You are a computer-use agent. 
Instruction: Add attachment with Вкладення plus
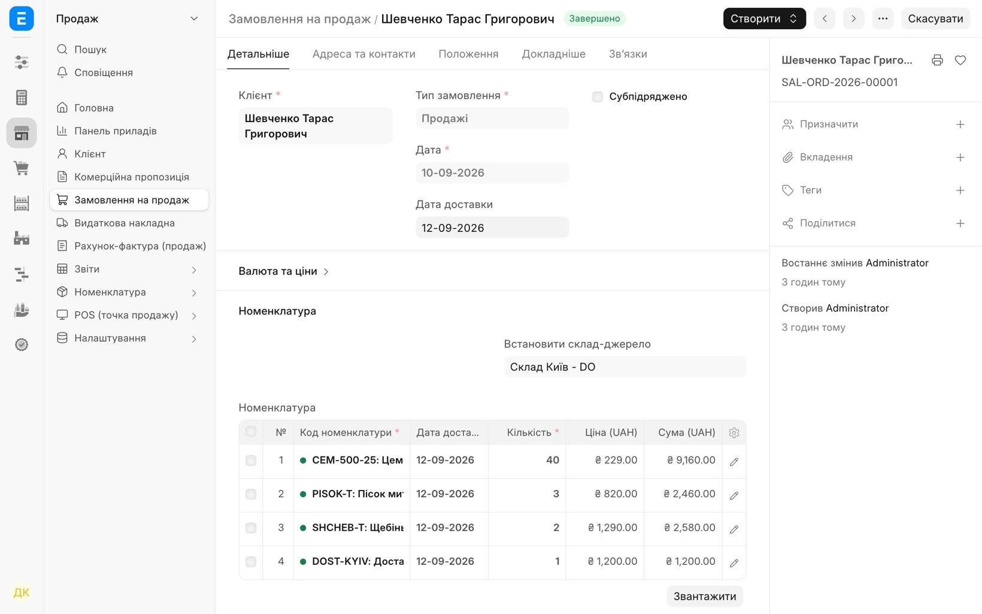click(x=960, y=157)
